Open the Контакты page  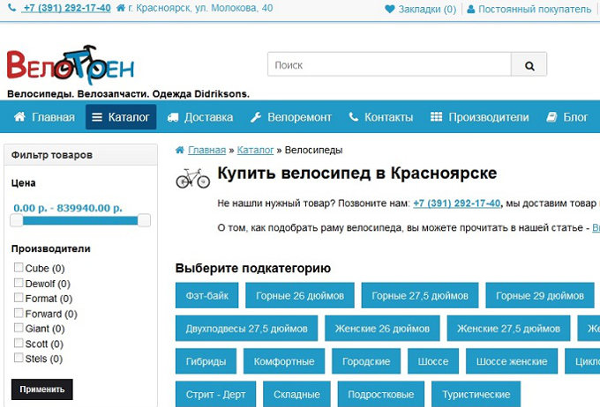tap(381, 117)
